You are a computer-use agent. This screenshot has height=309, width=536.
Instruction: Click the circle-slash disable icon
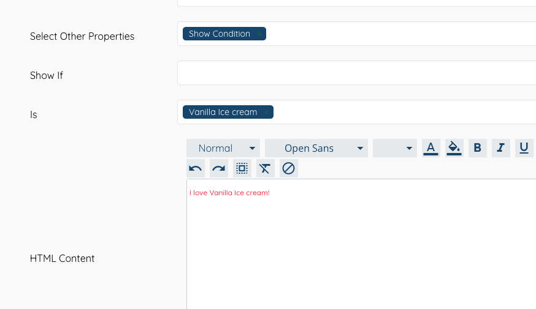(288, 168)
